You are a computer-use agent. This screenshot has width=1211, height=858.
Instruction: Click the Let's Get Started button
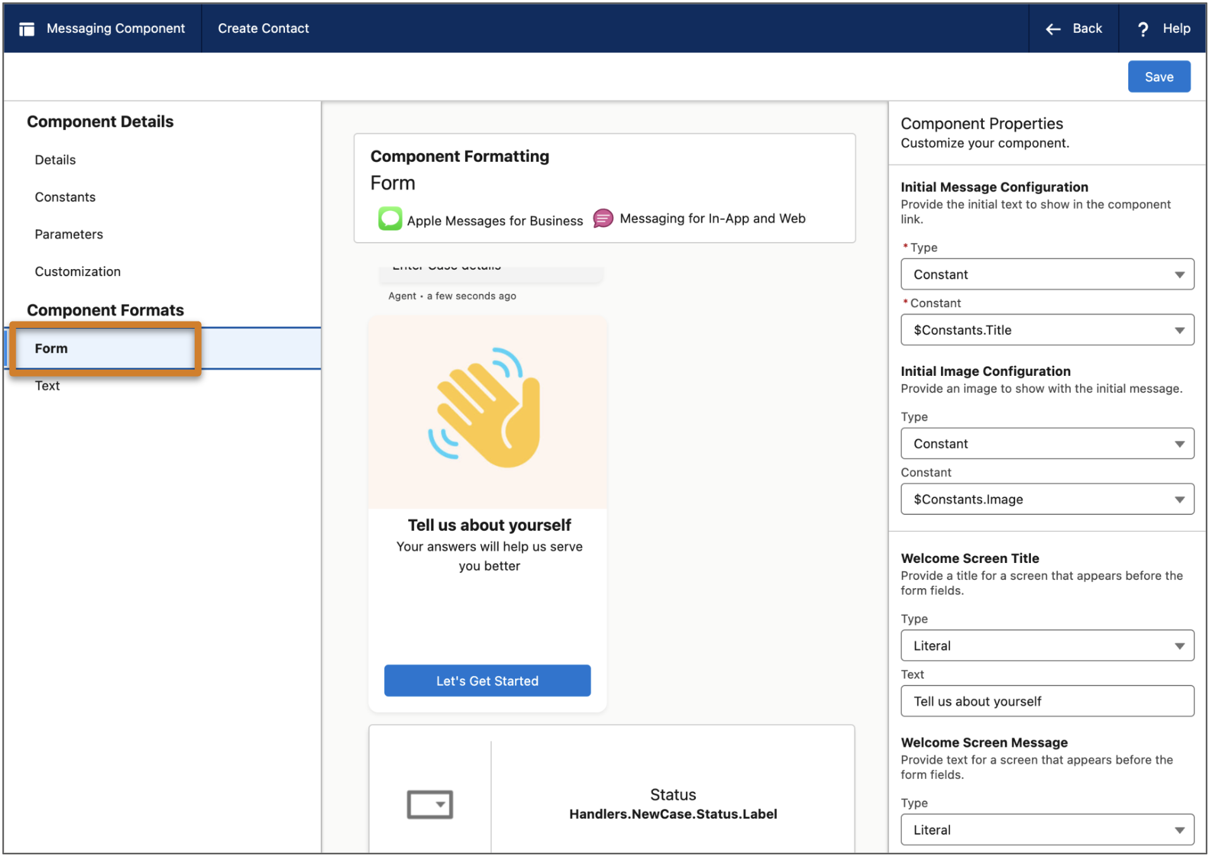[487, 681]
